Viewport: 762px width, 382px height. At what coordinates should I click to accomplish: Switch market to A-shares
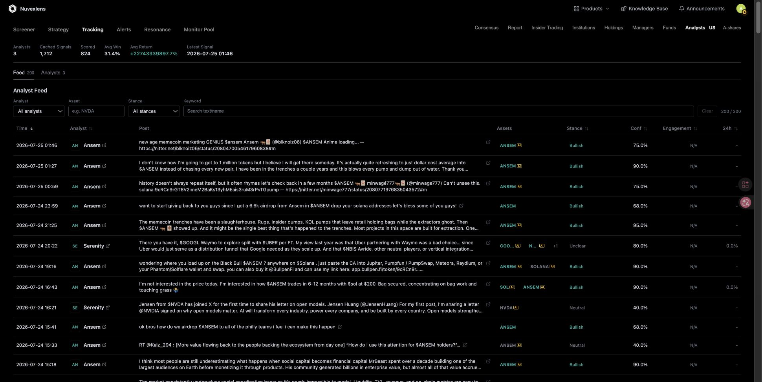(x=732, y=28)
